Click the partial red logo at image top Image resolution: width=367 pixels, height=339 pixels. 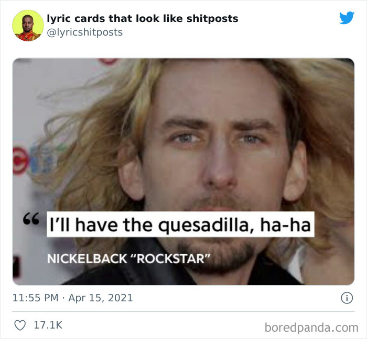coord(109,61)
